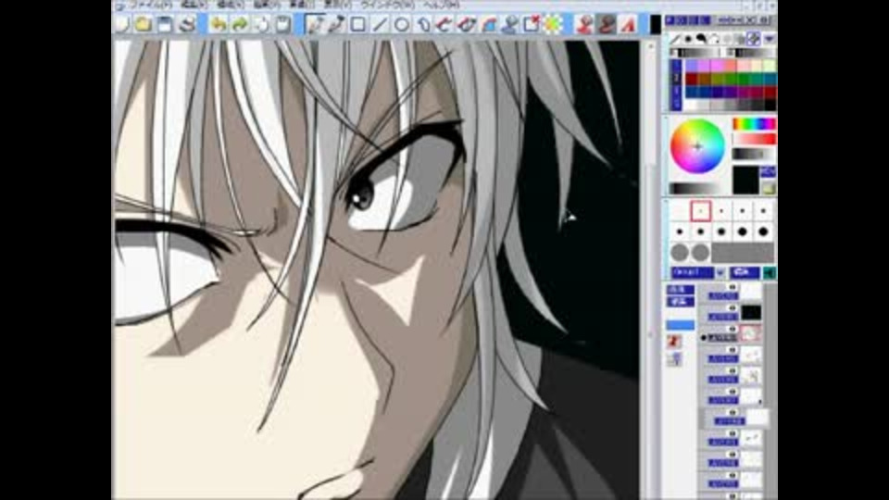The height and width of the screenshot is (500, 889).
Task: Pick the dark red palette swatch
Action: 692,80
